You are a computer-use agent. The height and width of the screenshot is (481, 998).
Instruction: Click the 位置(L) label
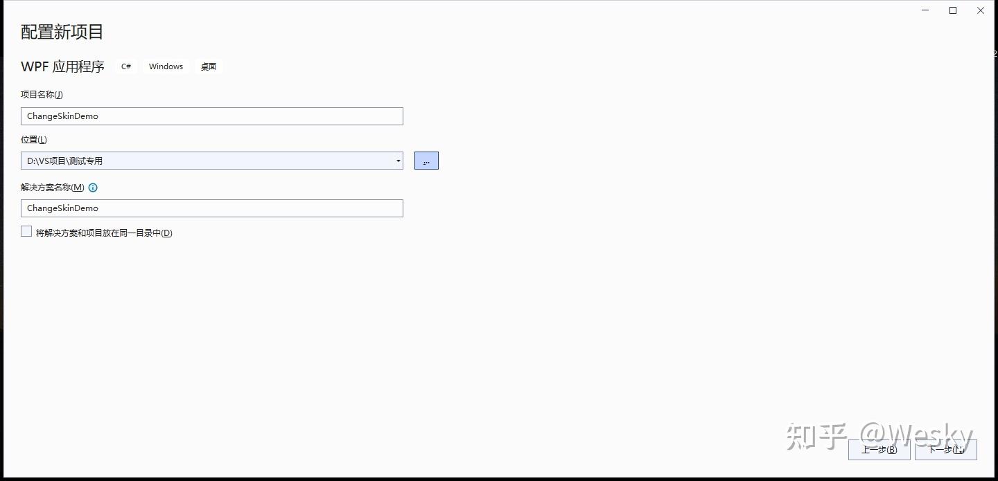coord(34,140)
